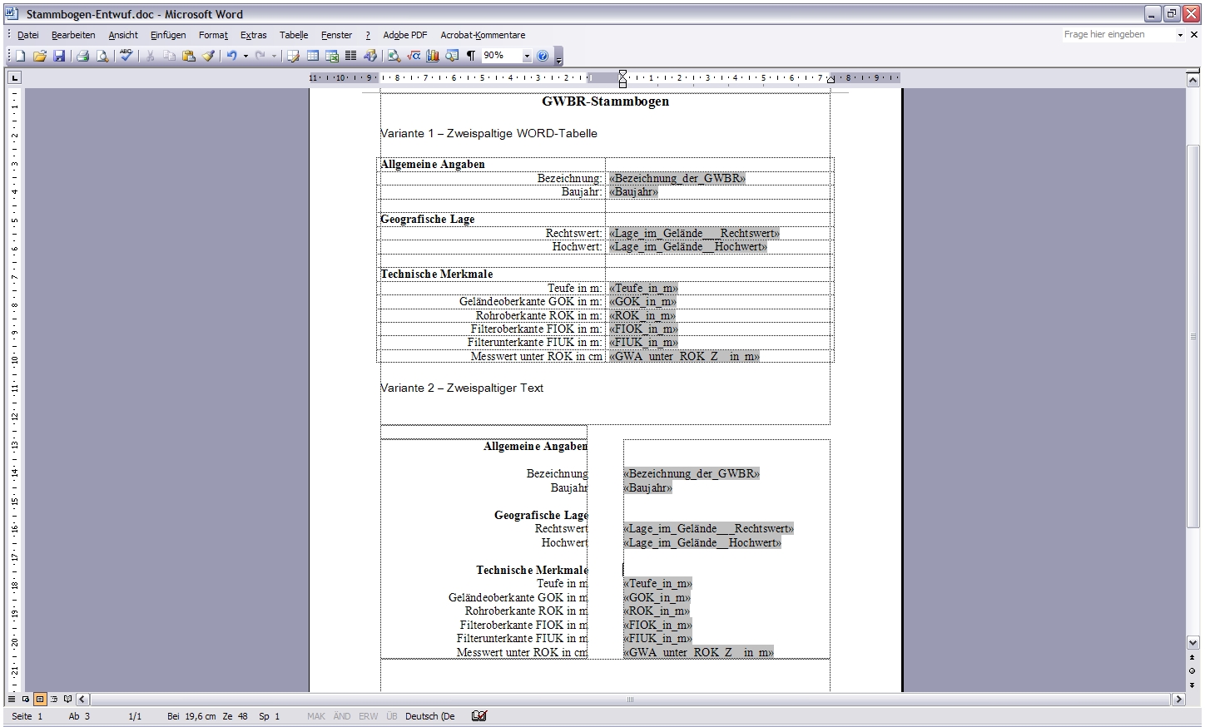Open the Adobe PDF menu

pos(405,35)
